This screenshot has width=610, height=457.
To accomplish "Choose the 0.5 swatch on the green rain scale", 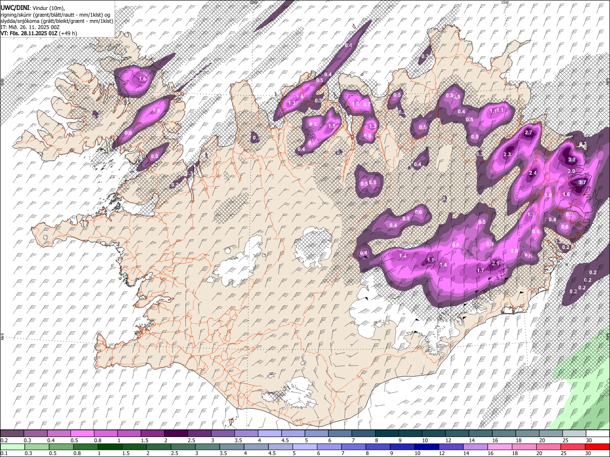I will coord(61,447).
